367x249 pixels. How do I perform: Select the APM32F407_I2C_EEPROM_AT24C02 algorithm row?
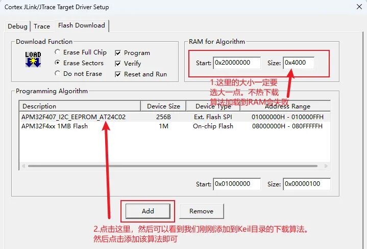[x=74, y=117]
